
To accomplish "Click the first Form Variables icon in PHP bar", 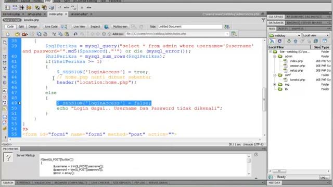I will coord(7,8).
